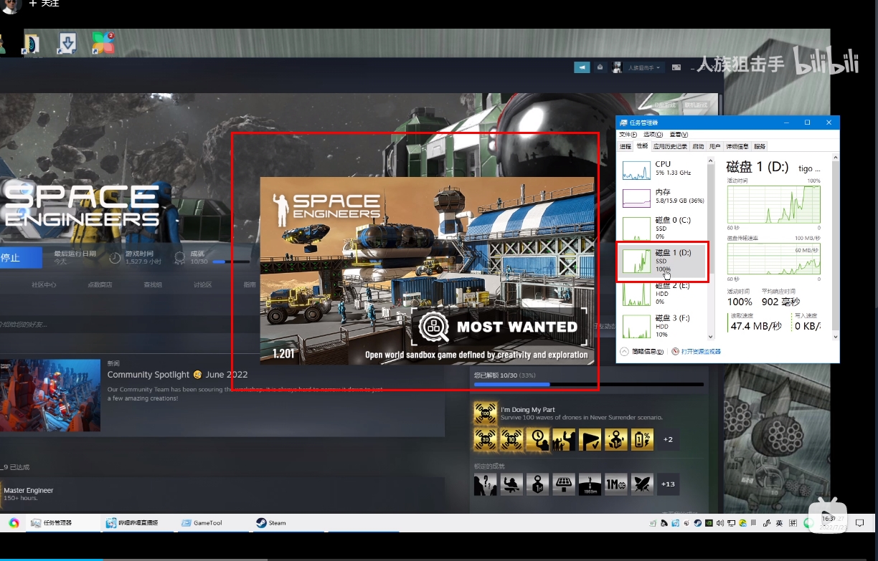
Task: Click the Steam announcements megaphone icon
Action: coord(582,67)
